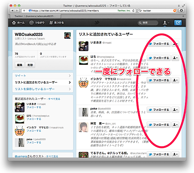Click フォローする button for いまあき
The image size is (194, 173).
tap(158, 44)
